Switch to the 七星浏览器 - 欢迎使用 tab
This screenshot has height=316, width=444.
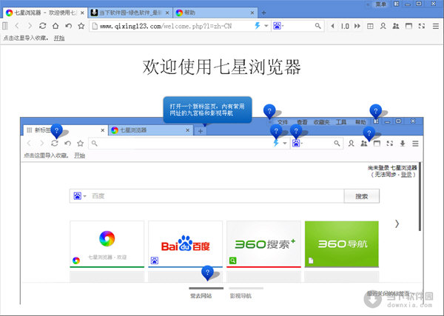(45, 13)
